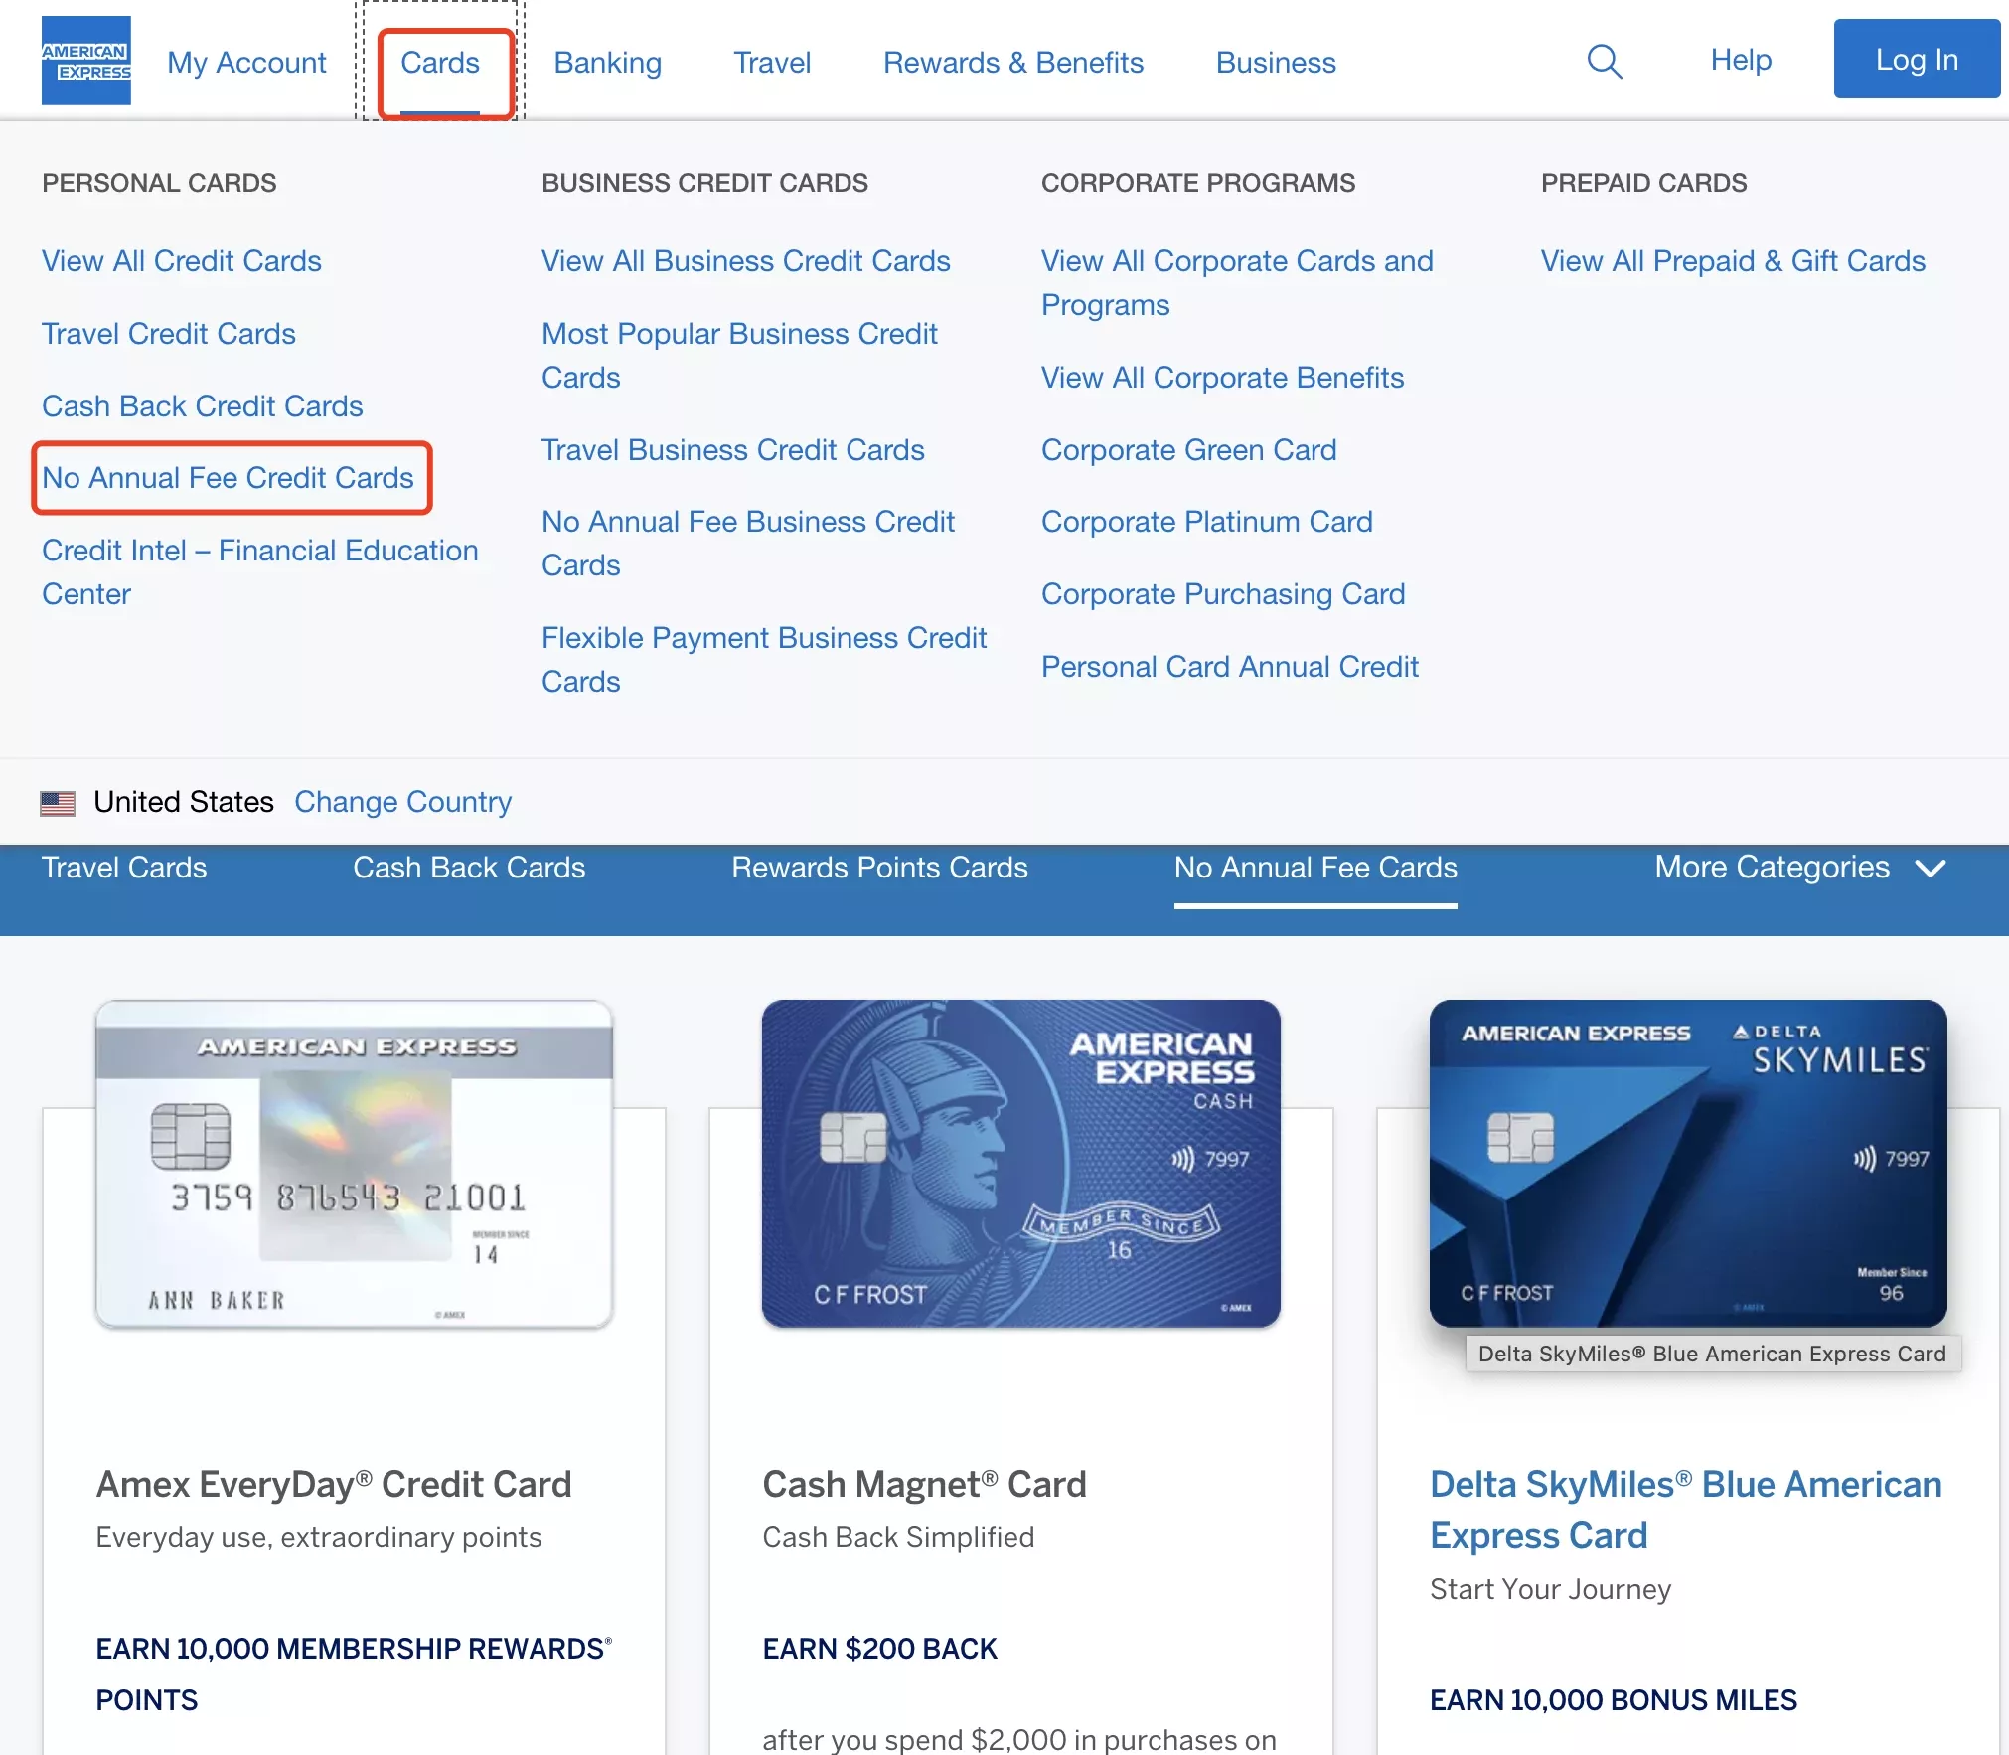Switch to the Travel Cards tab
This screenshot has width=2009, height=1755.
(x=124, y=868)
